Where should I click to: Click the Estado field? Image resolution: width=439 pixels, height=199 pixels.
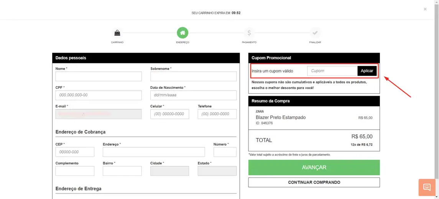[217, 171]
